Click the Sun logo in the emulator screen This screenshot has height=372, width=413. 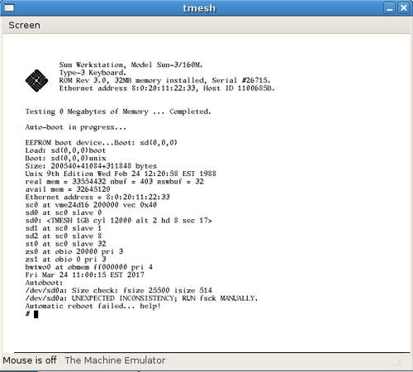click(36, 80)
